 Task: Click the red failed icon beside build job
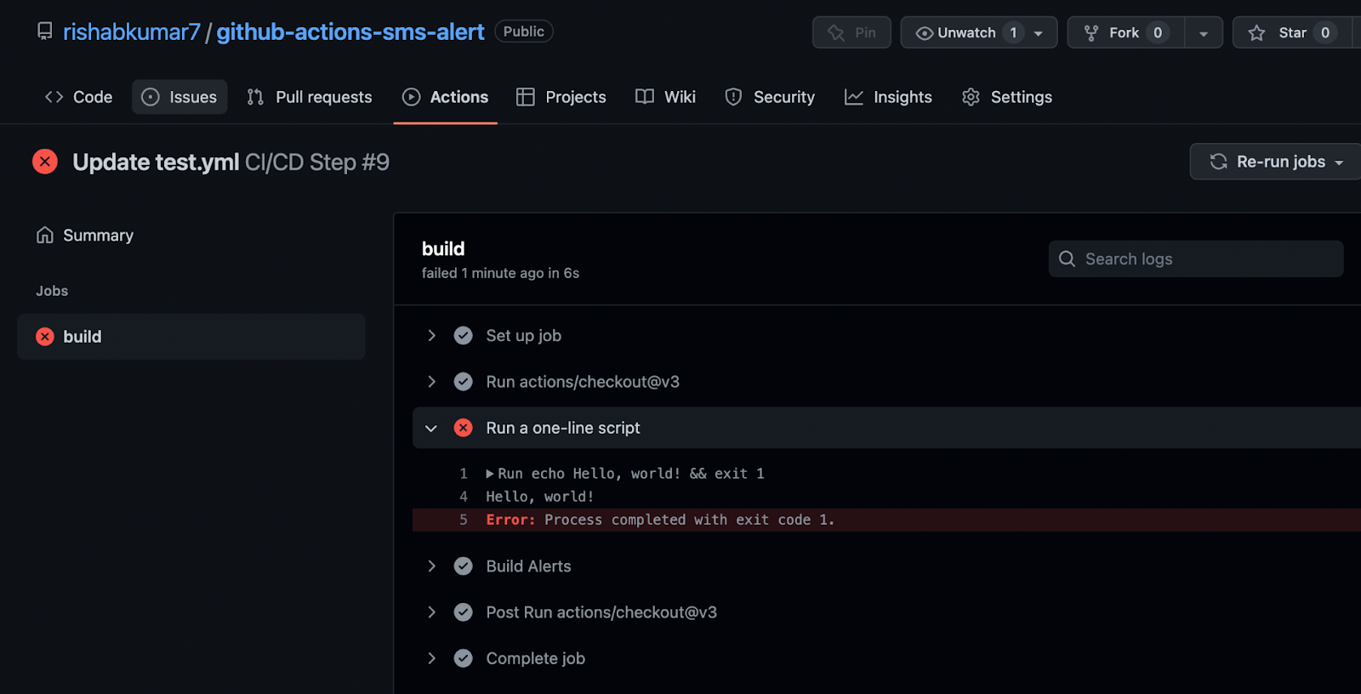(x=45, y=337)
